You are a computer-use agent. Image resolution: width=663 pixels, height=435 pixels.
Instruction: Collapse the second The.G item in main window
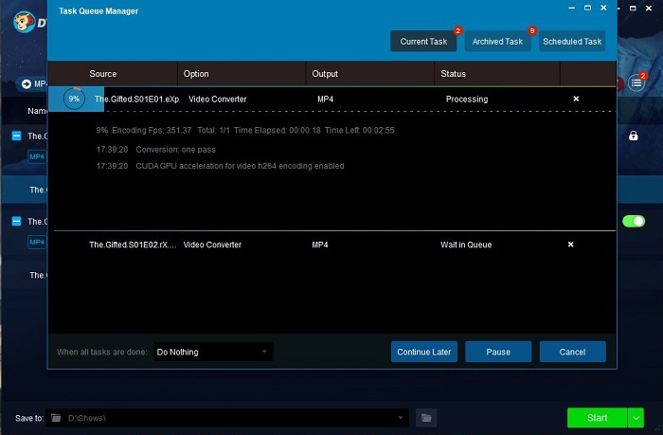tap(16, 222)
